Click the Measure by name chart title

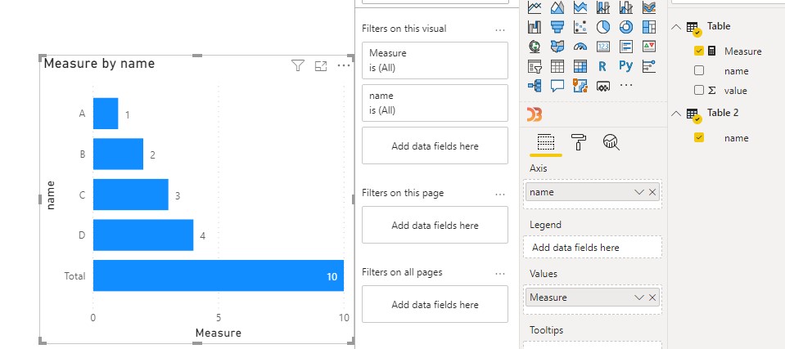tap(100, 64)
